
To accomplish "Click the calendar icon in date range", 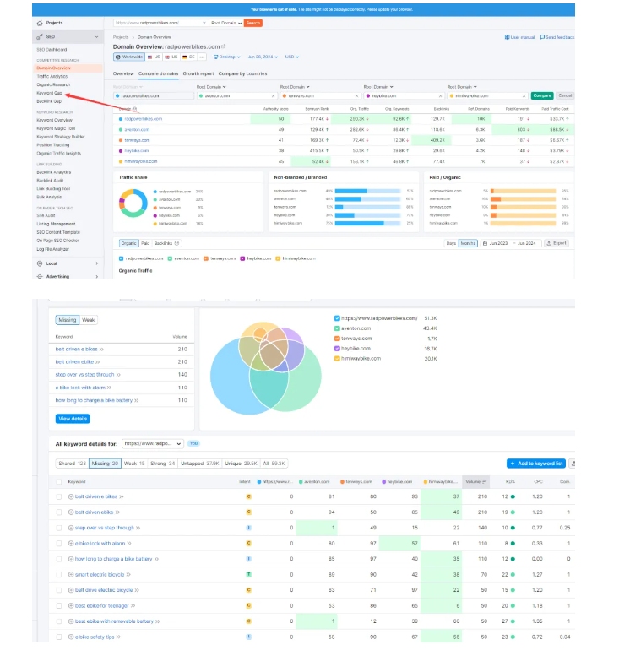I will 485,243.
